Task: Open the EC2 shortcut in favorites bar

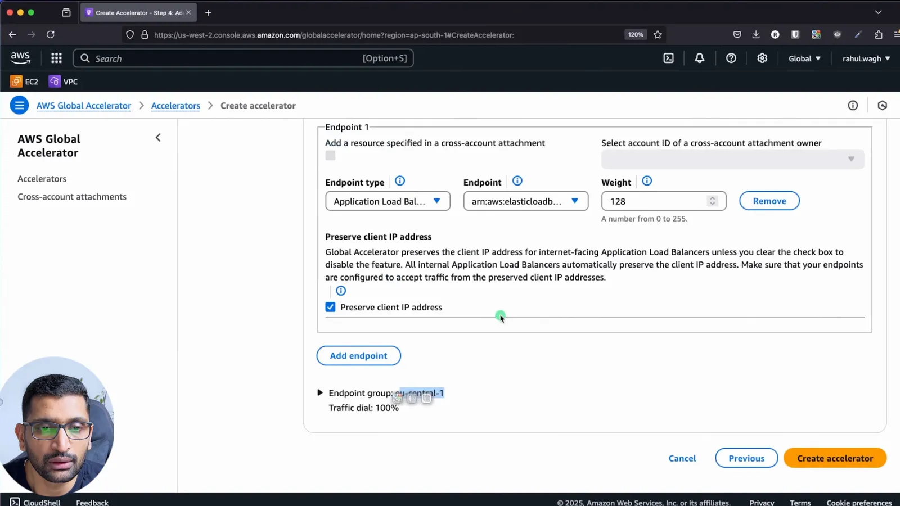Action: pyautogui.click(x=25, y=82)
